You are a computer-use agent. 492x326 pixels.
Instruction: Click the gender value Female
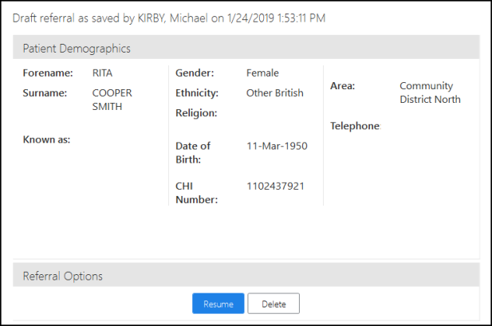(262, 73)
